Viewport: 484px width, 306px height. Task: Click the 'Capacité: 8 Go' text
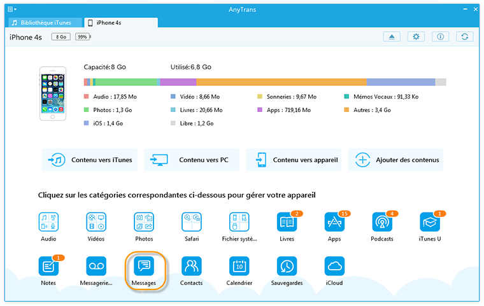click(104, 67)
